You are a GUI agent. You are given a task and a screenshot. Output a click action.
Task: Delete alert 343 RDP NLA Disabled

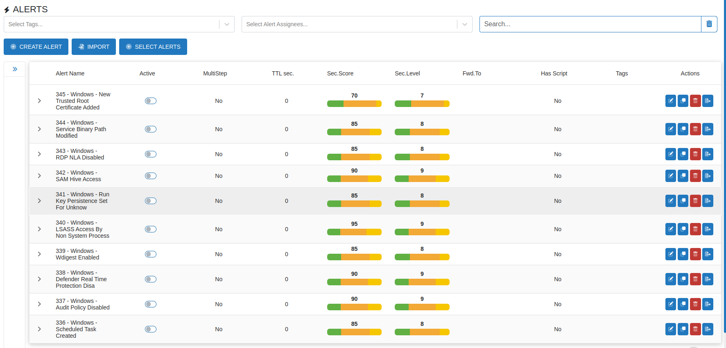(695, 154)
